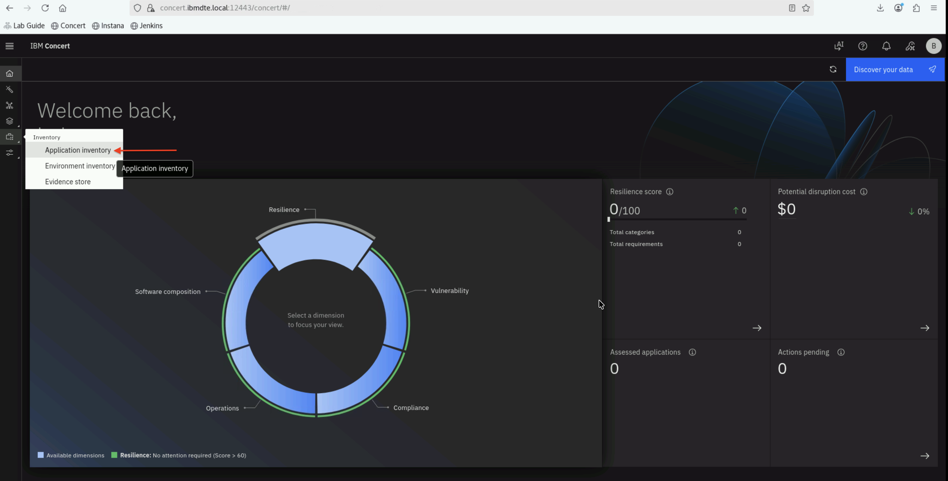Open the second sidebar icon below Home

(x=10, y=89)
